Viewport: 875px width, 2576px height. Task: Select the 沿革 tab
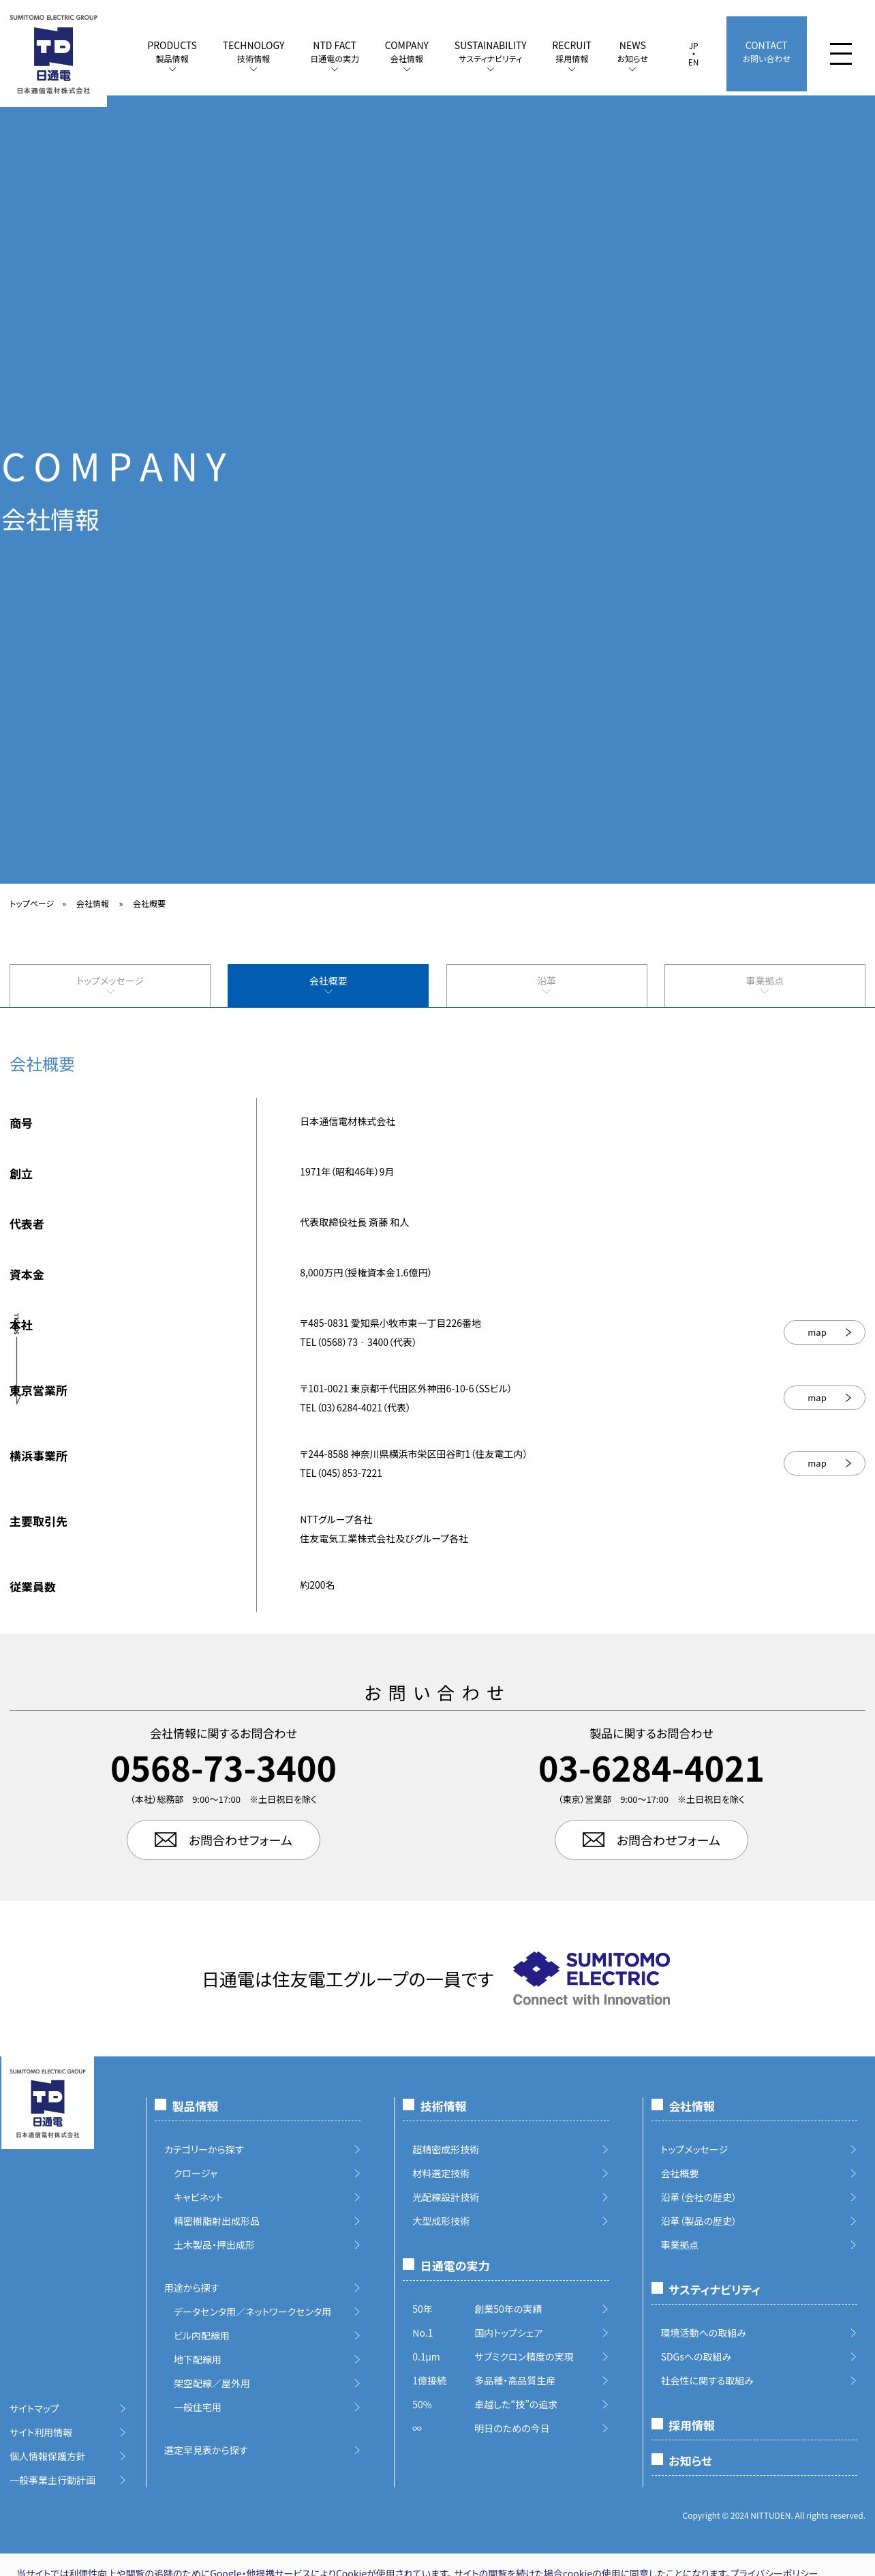coord(546,985)
